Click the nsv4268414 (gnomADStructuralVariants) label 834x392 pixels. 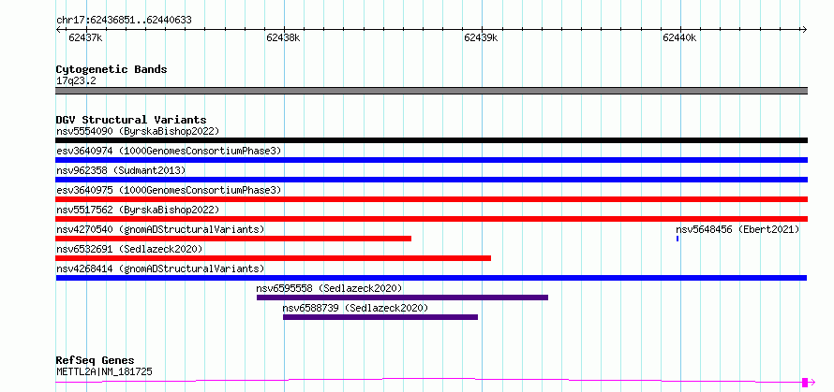pyautogui.click(x=160, y=269)
